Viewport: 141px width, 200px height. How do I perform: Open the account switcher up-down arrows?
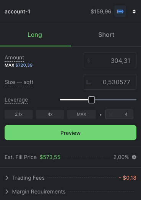coord(134,11)
